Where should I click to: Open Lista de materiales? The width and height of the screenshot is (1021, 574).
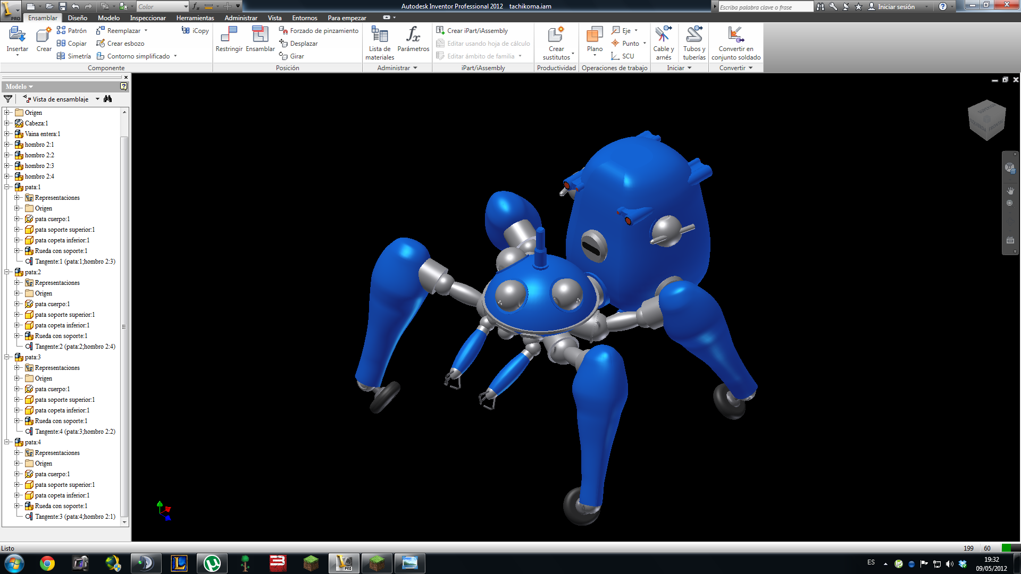(x=380, y=35)
